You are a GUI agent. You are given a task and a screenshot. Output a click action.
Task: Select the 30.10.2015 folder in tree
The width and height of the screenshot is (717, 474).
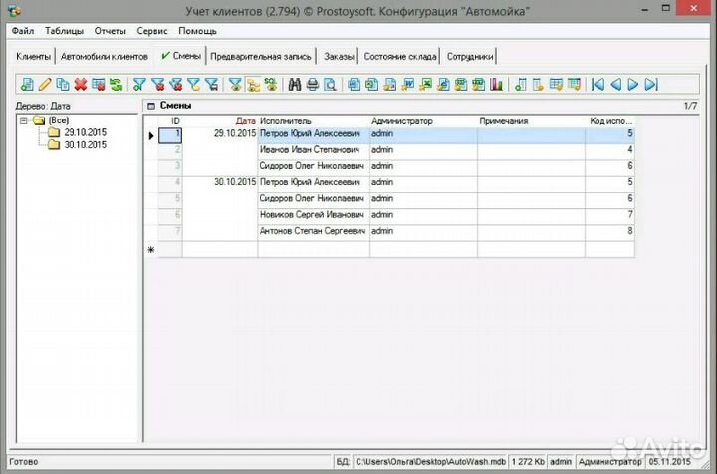[x=85, y=145]
